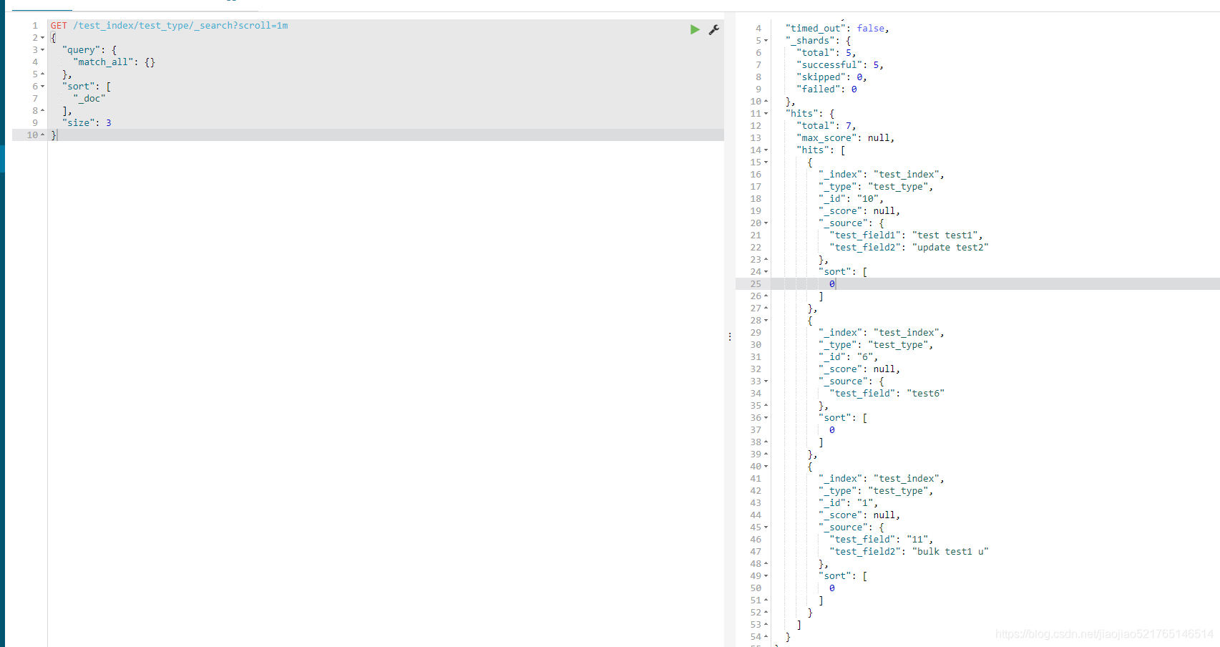The image size is (1220, 647).
Task: Click response line number 16 in the gutter
Action: click(x=756, y=174)
